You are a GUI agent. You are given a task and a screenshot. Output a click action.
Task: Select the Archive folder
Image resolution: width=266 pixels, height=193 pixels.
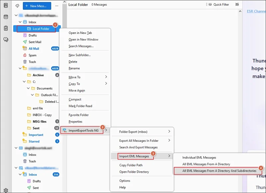(x=38, y=75)
